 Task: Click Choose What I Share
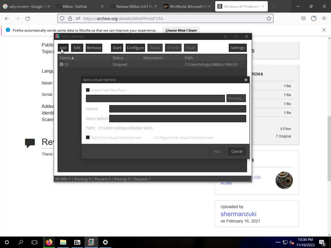pos(181,30)
